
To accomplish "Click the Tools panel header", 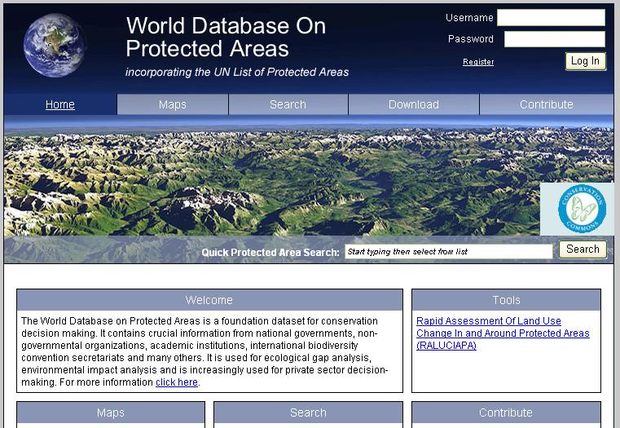I will tap(506, 300).
